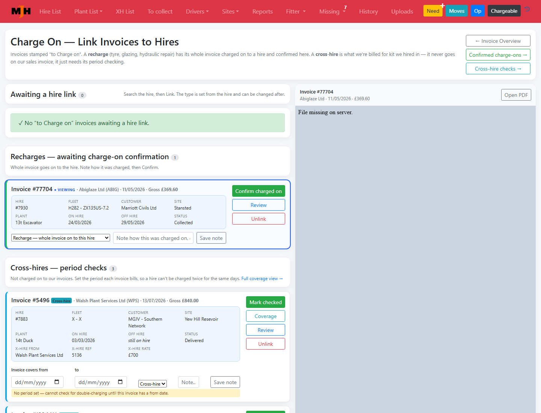Click the history clock icon in navbar
The width and height of the screenshot is (541, 413).
point(527,9)
